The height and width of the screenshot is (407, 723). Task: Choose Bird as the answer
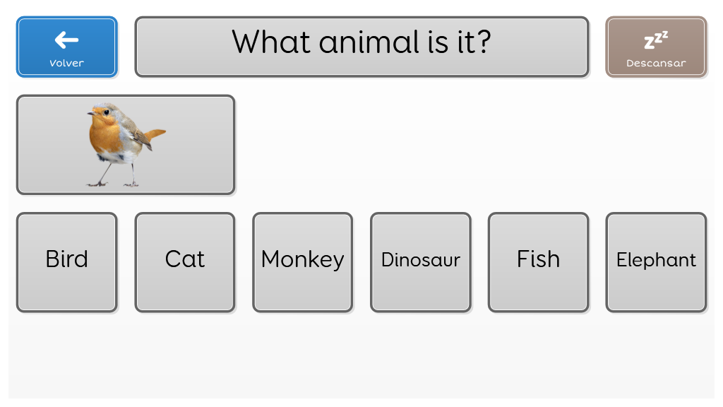pyautogui.click(x=67, y=262)
